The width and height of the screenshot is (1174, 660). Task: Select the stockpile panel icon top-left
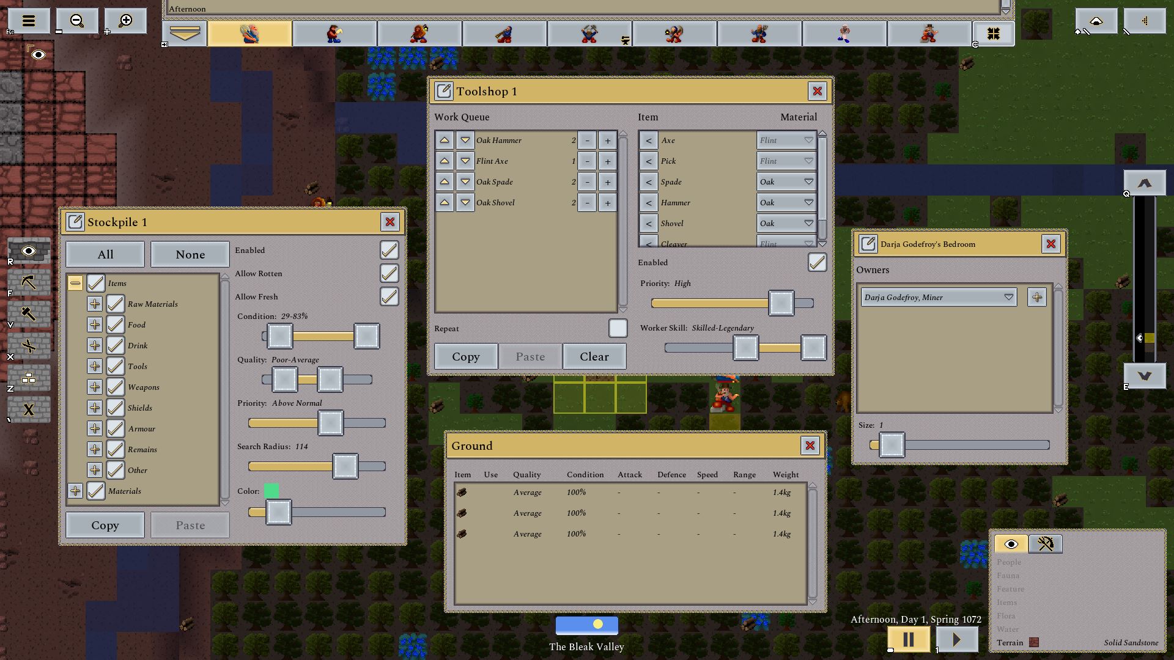coord(74,222)
